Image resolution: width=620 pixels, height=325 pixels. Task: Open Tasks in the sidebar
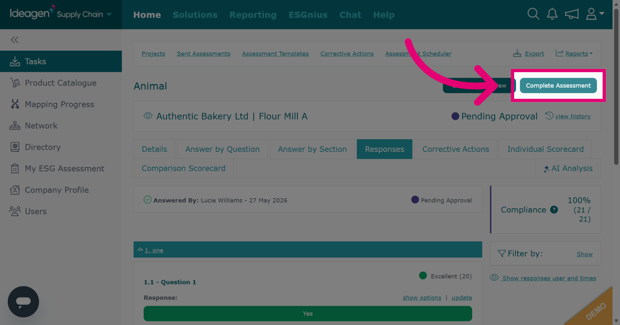pyautogui.click(x=61, y=61)
